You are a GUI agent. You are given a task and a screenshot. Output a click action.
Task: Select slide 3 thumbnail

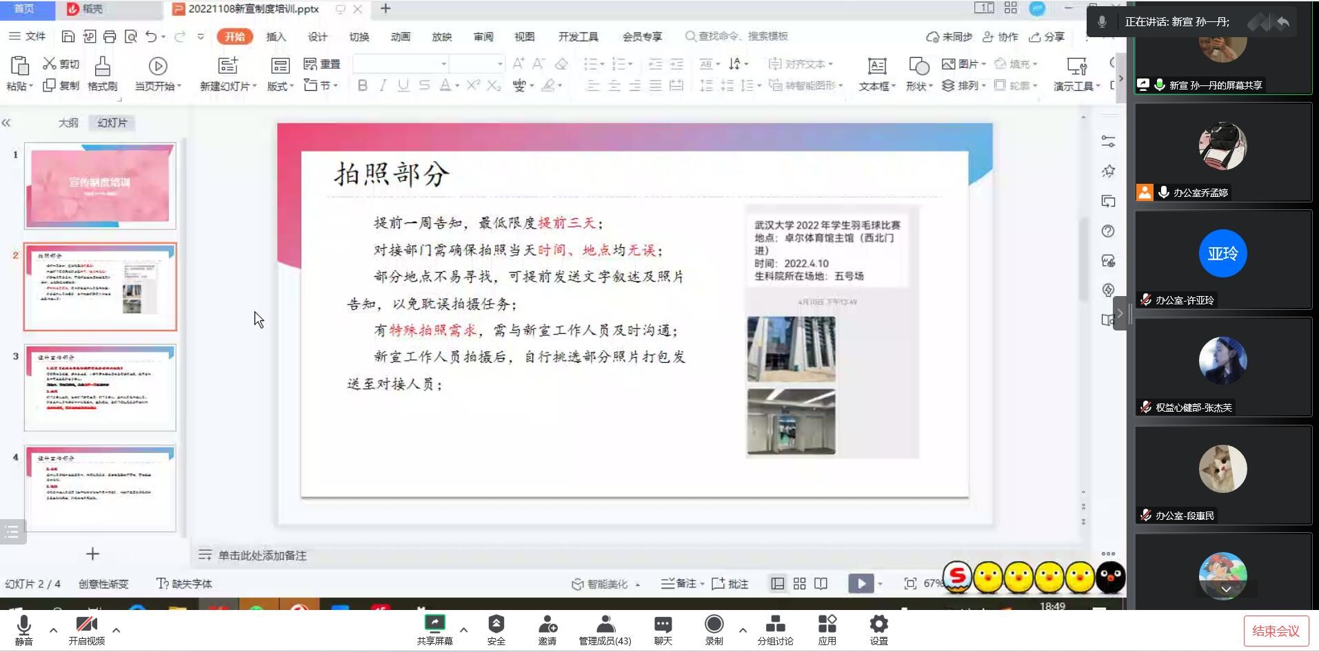[101, 388]
